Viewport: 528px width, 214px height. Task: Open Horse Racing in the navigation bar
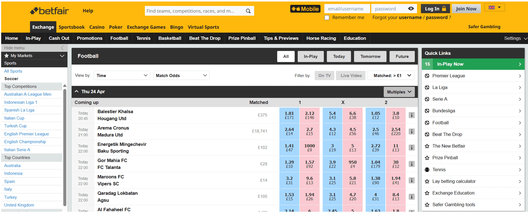(x=321, y=38)
